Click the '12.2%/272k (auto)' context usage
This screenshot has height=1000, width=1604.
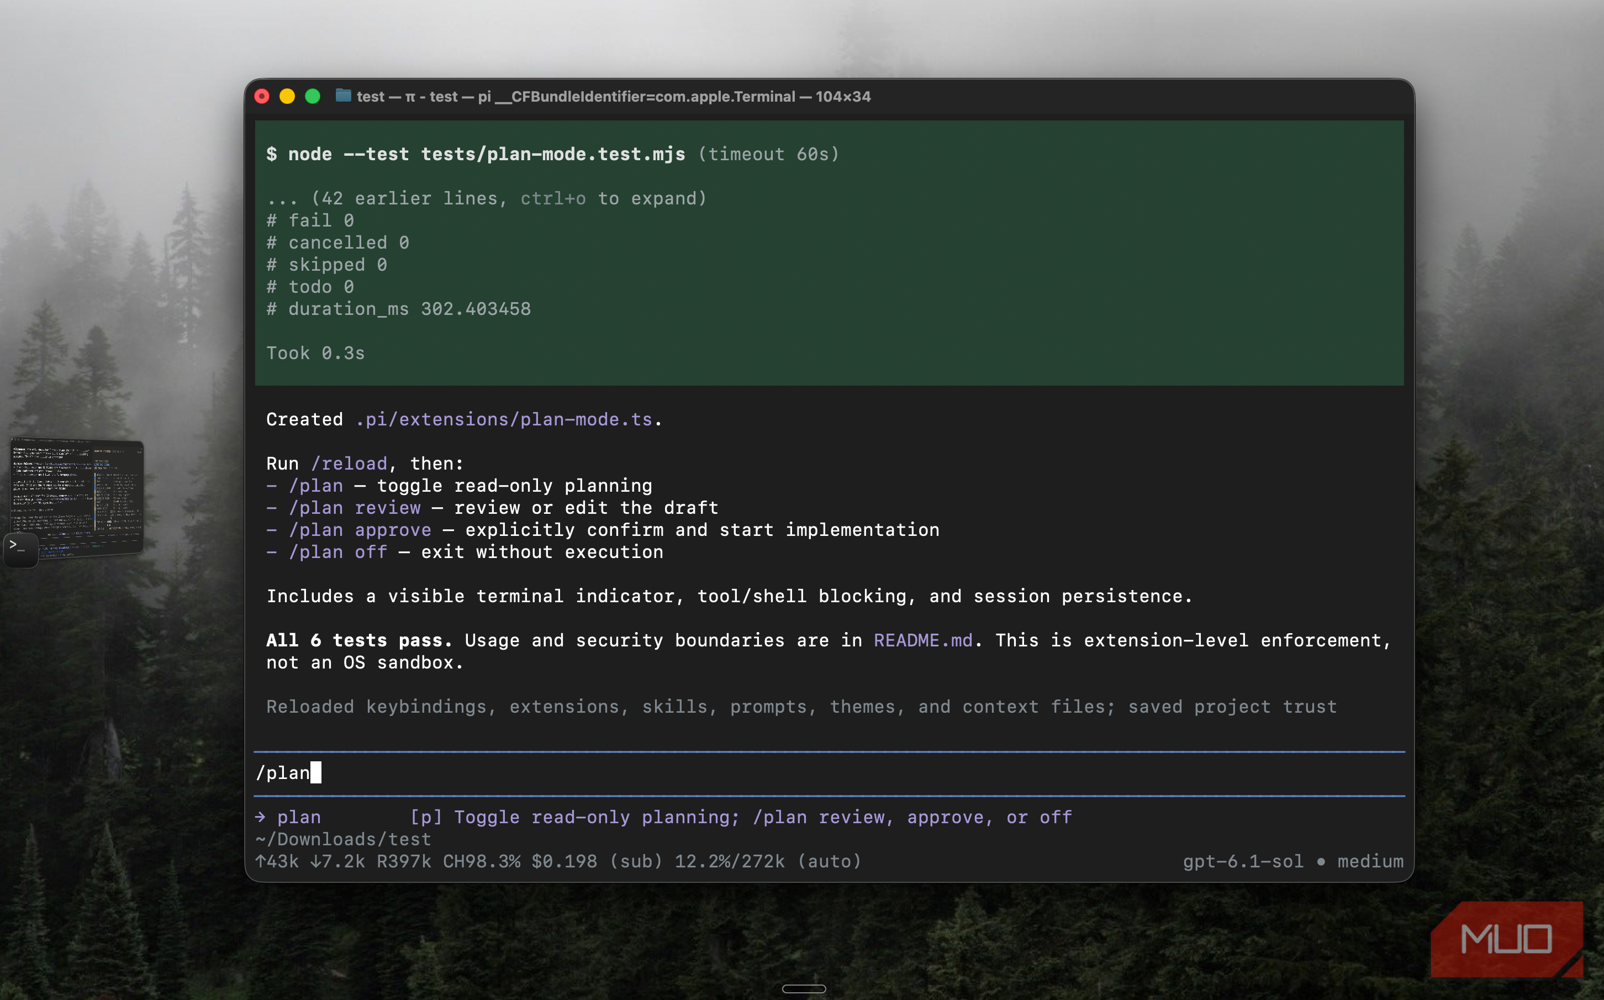(x=768, y=861)
